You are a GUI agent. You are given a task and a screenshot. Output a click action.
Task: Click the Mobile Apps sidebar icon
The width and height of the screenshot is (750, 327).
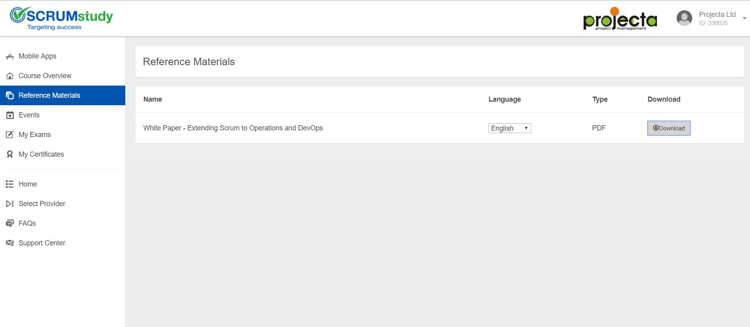(10, 57)
